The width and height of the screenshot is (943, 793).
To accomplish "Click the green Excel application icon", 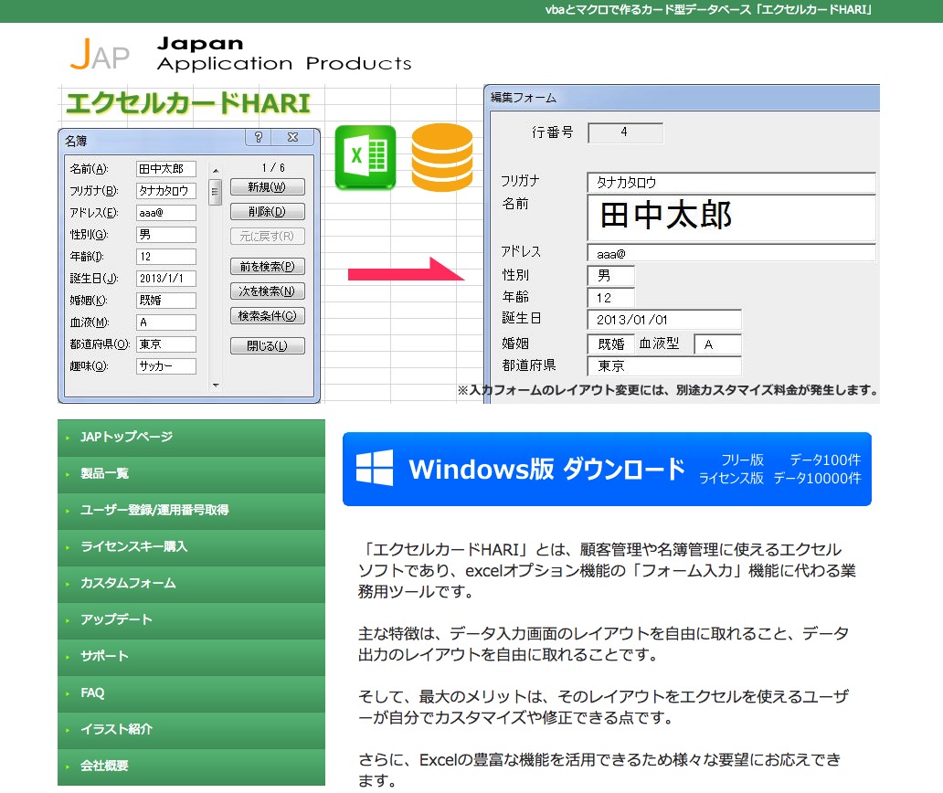I will click(365, 157).
